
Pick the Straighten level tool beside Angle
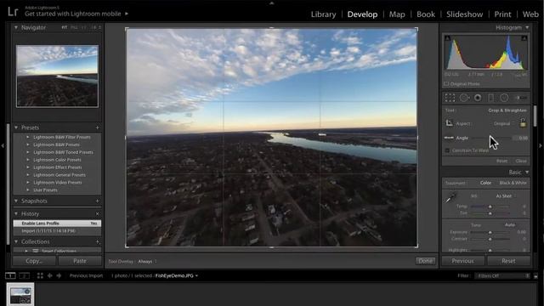click(449, 138)
